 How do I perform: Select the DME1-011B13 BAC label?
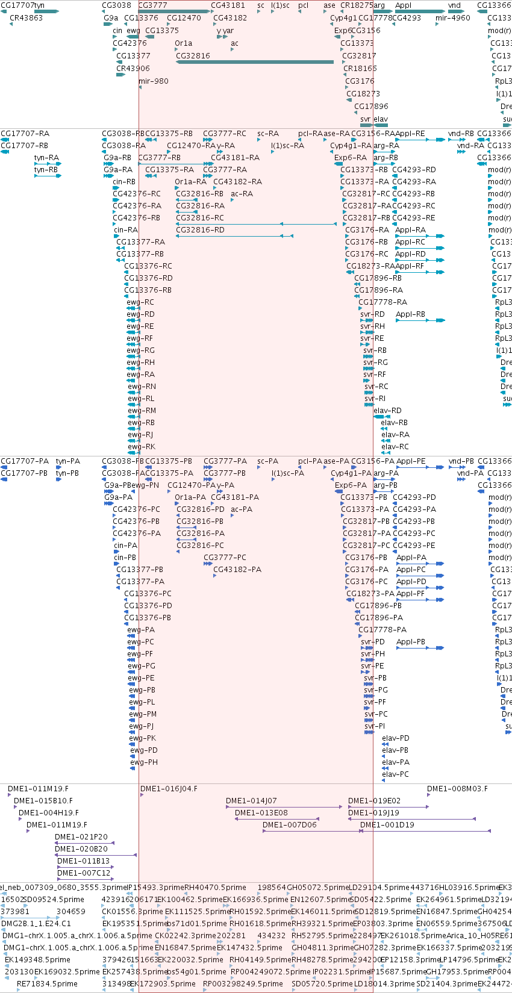(x=84, y=861)
